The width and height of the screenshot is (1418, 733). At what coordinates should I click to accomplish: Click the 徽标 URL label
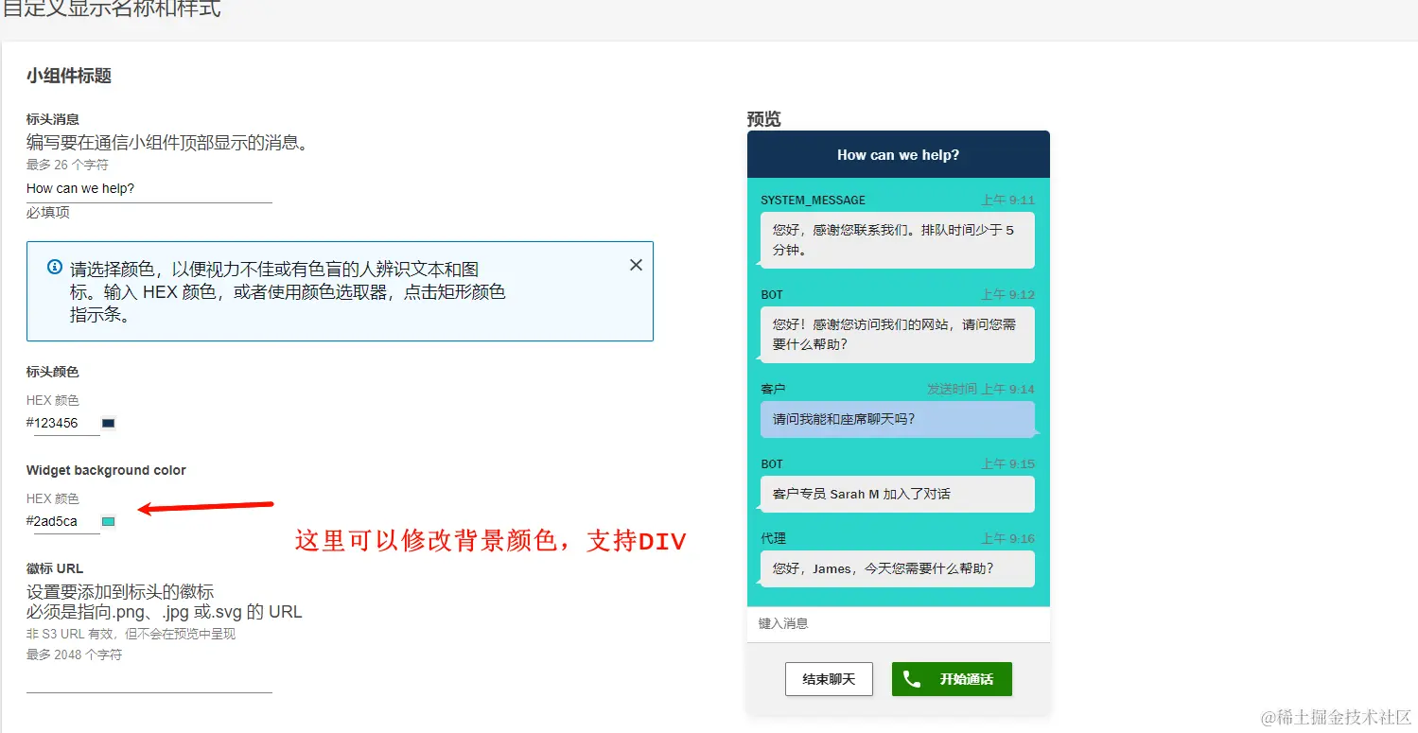pos(55,568)
